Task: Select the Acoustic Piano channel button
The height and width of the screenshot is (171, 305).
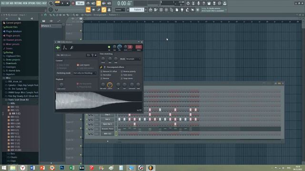Action: click(107, 129)
